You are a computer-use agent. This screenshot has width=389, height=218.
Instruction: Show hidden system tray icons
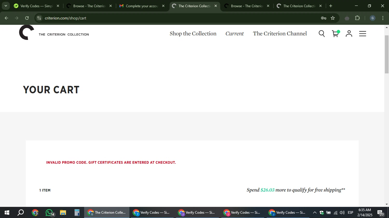[315, 213]
